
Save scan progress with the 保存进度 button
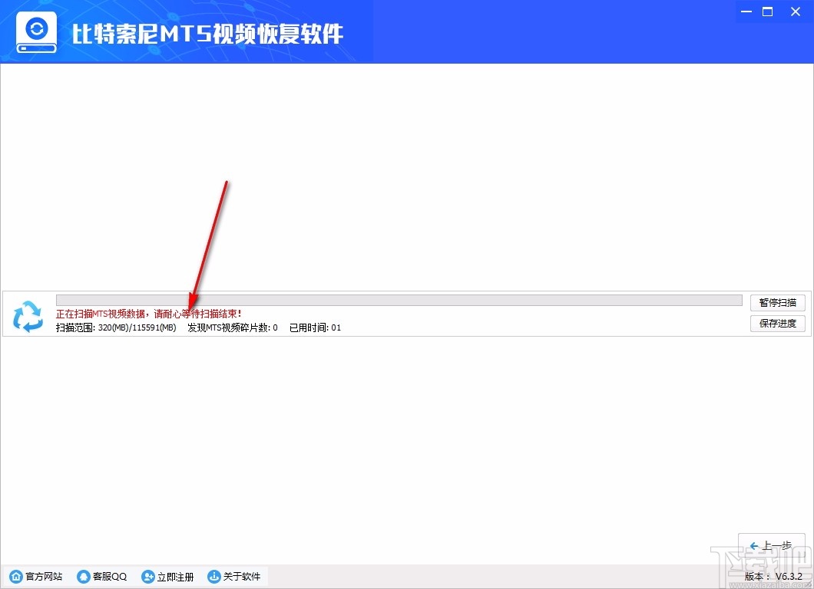777,323
